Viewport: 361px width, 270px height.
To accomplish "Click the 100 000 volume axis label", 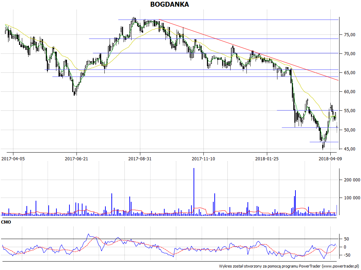I will 352,198.
